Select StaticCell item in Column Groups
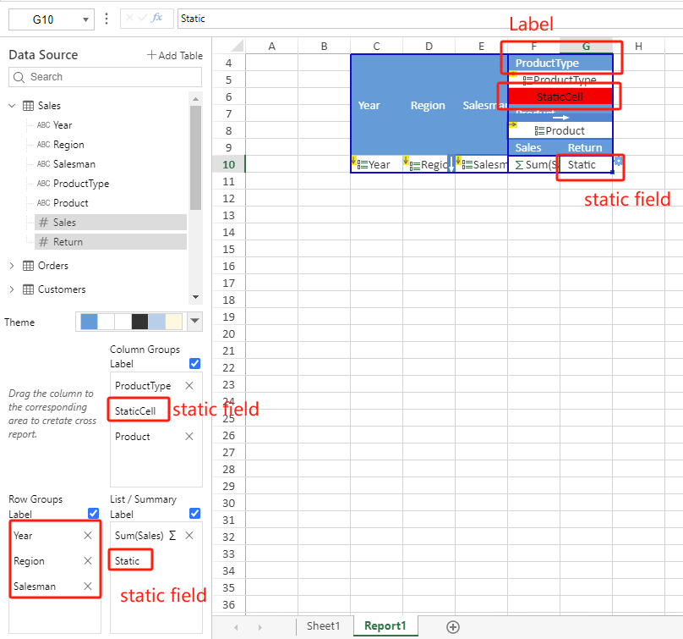 click(135, 410)
